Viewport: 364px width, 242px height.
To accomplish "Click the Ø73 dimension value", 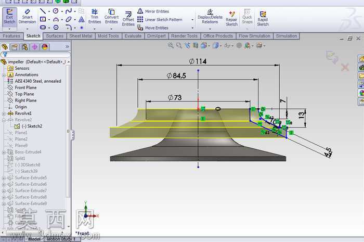I will pyautogui.click(x=175, y=97).
